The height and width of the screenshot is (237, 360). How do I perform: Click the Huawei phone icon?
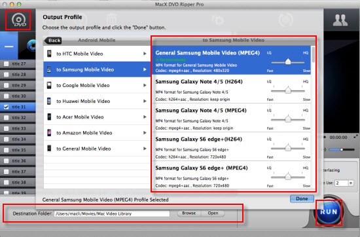(x=49, y=101)
